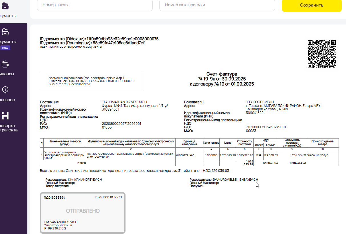Click 'Цена' column header
This screenshot has height=234, width=346.
pyautogui.click(x=228, y=143)
